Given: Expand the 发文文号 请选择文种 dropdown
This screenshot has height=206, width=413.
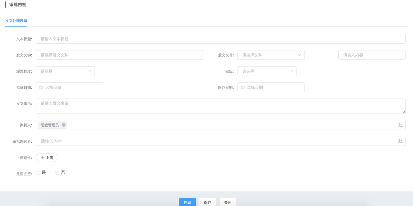Looking at the screenshot, I should (x=271, y=55).
